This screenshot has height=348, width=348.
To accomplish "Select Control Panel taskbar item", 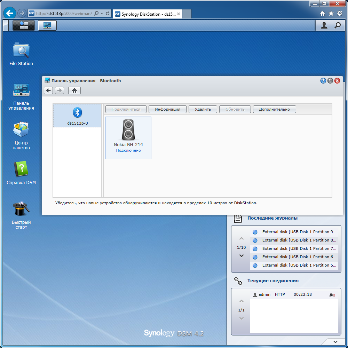I will tap(47, 25).
